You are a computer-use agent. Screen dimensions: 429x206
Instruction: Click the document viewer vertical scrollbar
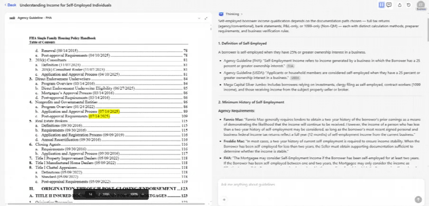click(210, 28)
